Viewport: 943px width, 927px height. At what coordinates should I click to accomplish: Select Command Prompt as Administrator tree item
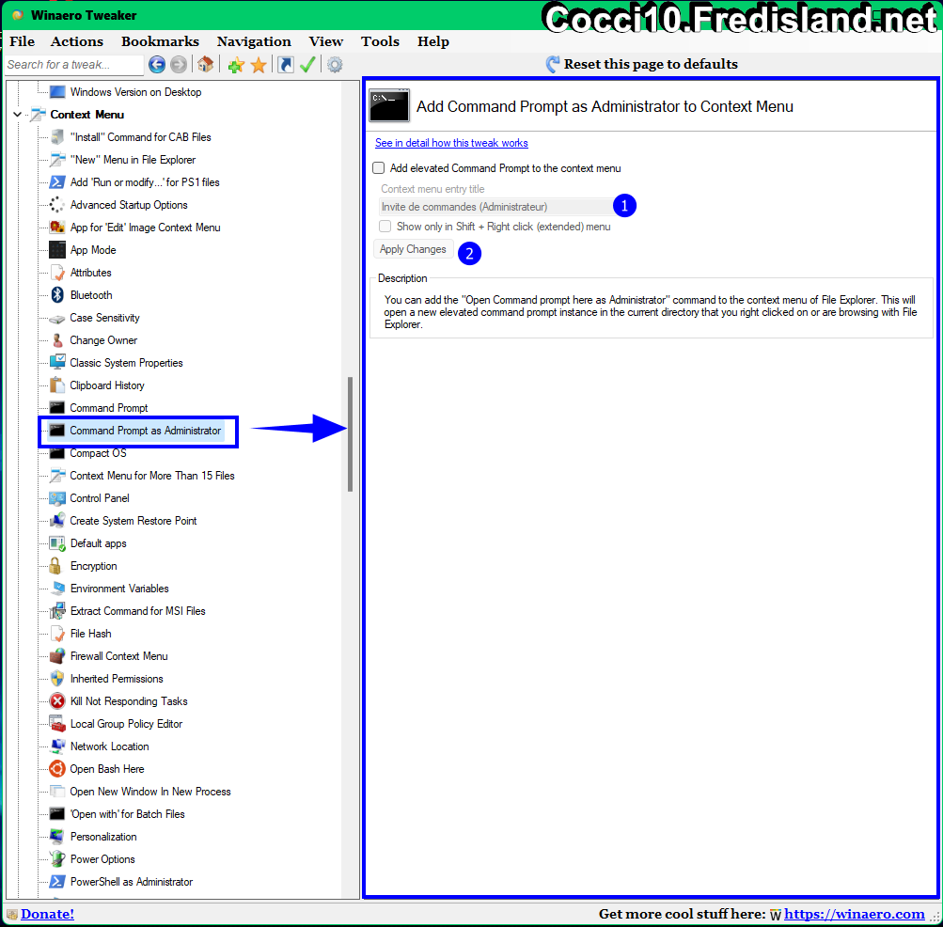click(145, 430)
